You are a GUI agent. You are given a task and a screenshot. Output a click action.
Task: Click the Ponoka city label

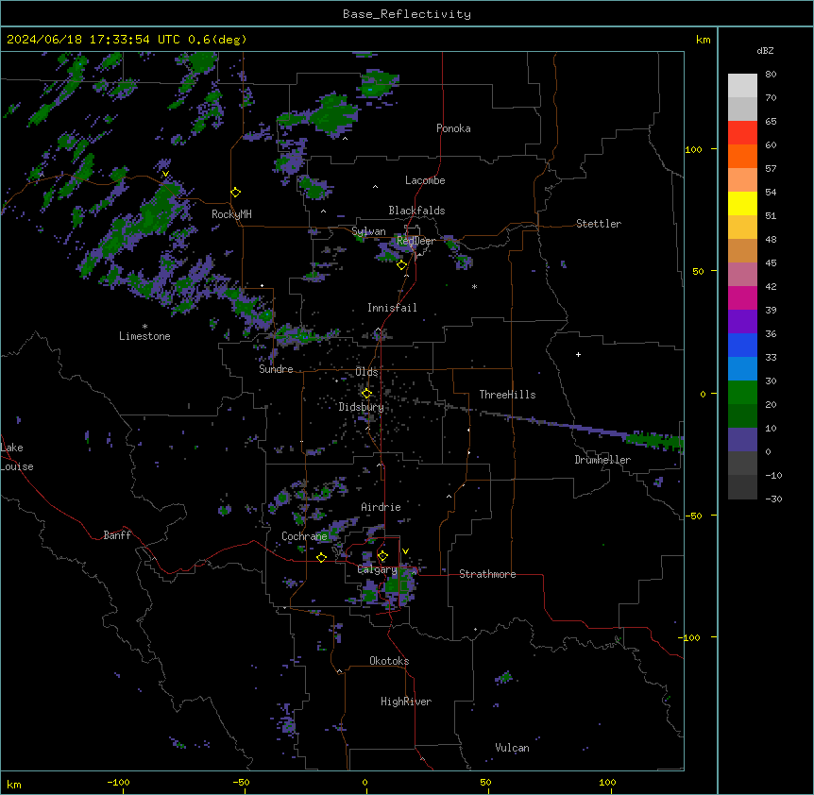[453, 128]
